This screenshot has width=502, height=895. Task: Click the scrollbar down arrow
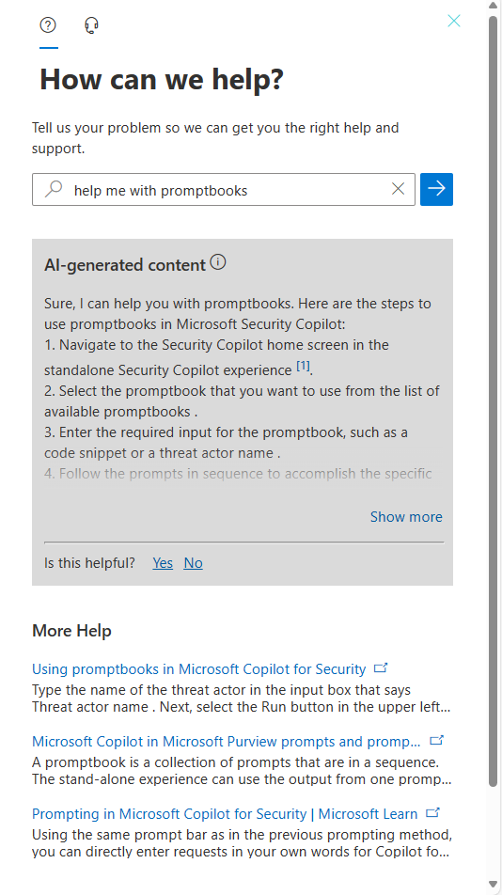(x=493, y=885)
